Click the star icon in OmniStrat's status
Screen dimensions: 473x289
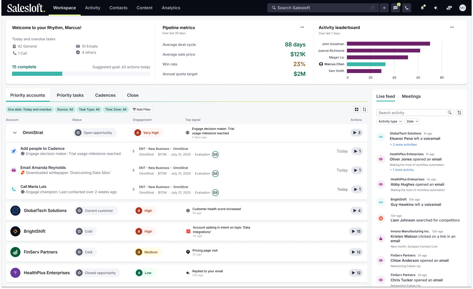[x=78, y=133]
